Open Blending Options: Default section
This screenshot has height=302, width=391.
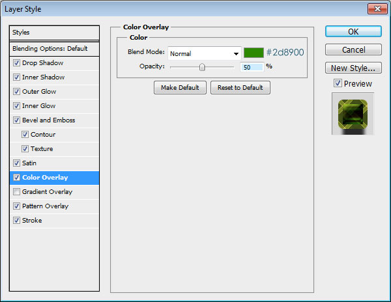tap(55, 49)
